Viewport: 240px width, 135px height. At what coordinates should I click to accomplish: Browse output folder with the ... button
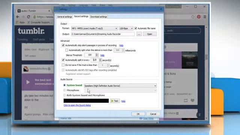(x=139, y=34)
